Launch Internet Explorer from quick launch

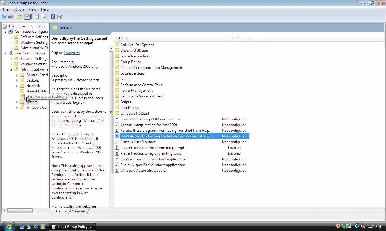coord(36,226)
